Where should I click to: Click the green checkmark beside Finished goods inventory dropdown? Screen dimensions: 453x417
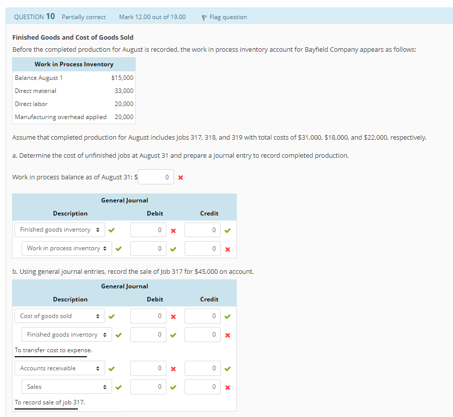(x=112, y=230)
